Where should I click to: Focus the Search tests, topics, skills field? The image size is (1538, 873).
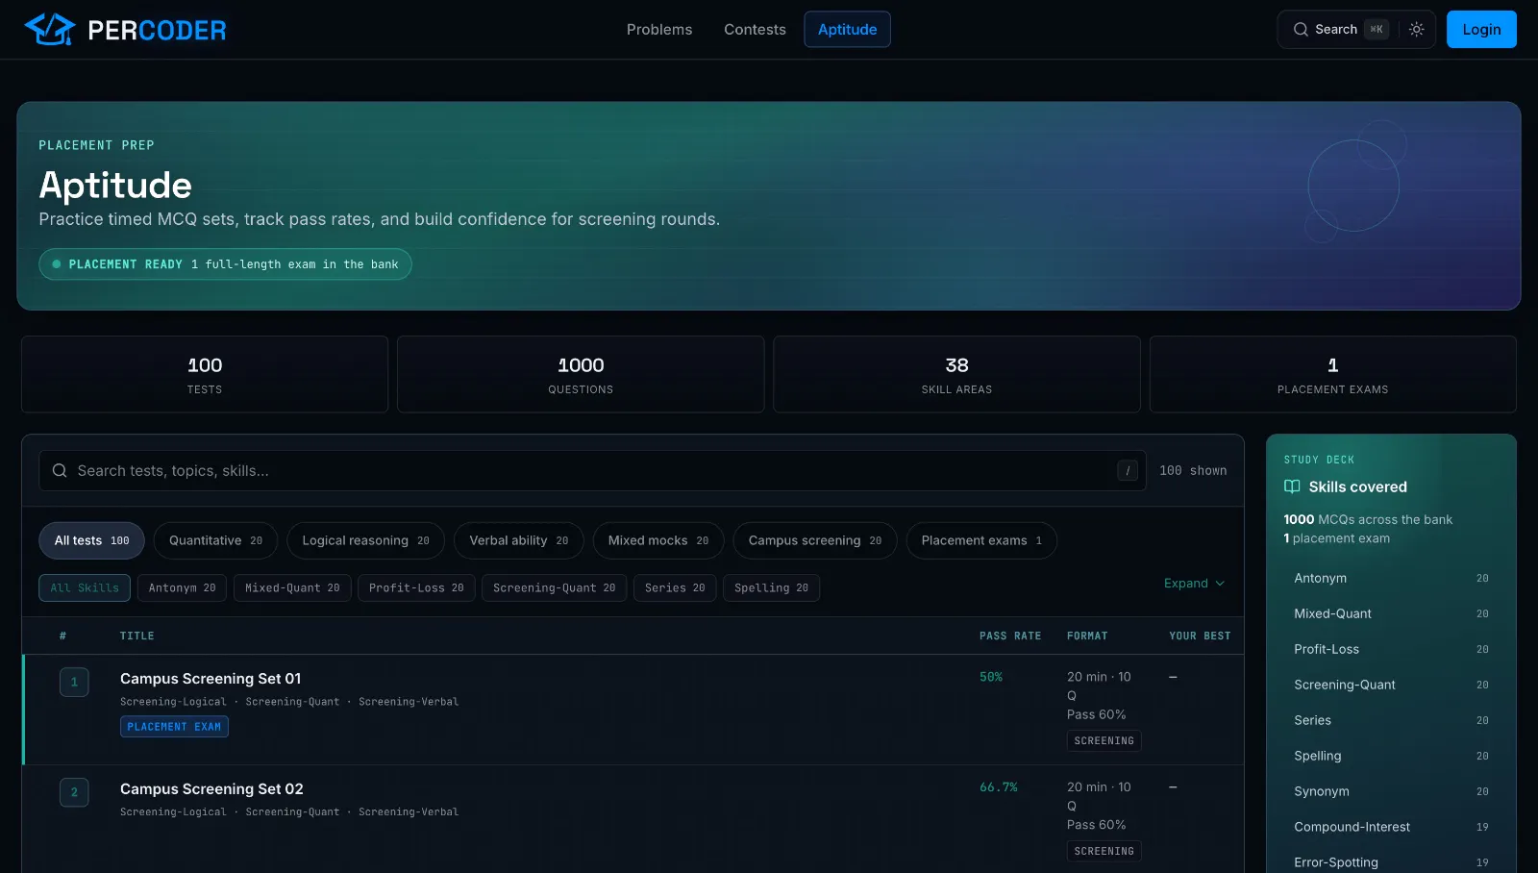592,471
